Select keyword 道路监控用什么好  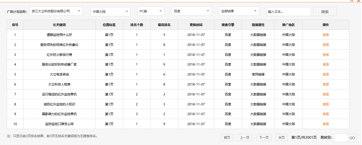pyautogui.click(x=59, y=35)
